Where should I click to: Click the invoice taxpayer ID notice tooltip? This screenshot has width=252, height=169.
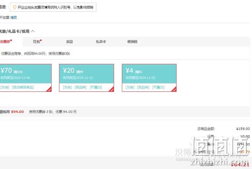point(53,7)
